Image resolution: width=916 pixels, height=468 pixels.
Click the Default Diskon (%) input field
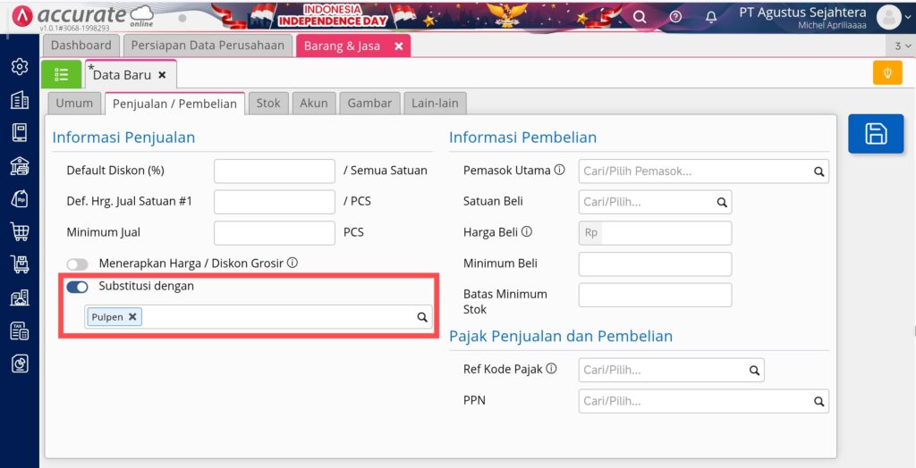274,171
